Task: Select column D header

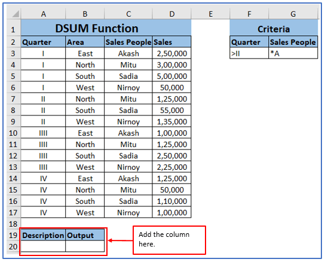Action: point(171,14)
